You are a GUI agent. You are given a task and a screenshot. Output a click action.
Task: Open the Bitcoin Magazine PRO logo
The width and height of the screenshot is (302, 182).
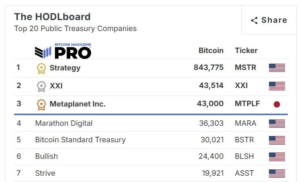(63, 51)
